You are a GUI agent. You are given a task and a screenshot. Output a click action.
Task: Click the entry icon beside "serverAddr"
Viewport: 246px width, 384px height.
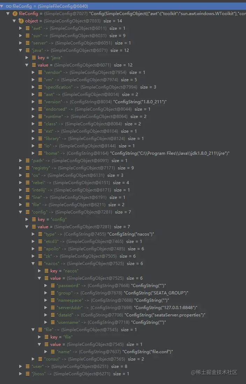[x=52, y=307]
